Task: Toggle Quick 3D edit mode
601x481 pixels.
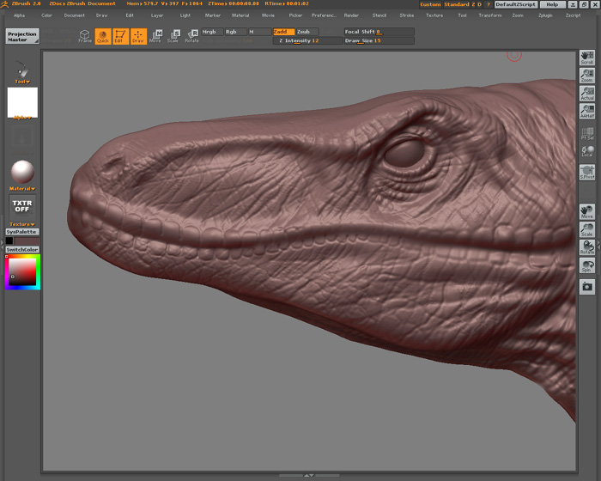Action: pyautogui.click(x=103, y=36)
